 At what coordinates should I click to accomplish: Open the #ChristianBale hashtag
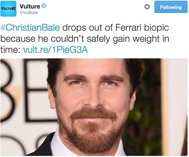(x=30, y=28)
